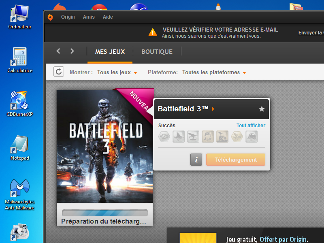The image size is (324, 243).
Task: Click Tout afficher to view all achievements
Action: pyautogui.click(x=251, y=126)
